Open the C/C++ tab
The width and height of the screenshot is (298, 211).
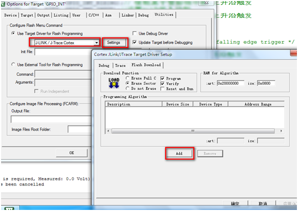94,15
